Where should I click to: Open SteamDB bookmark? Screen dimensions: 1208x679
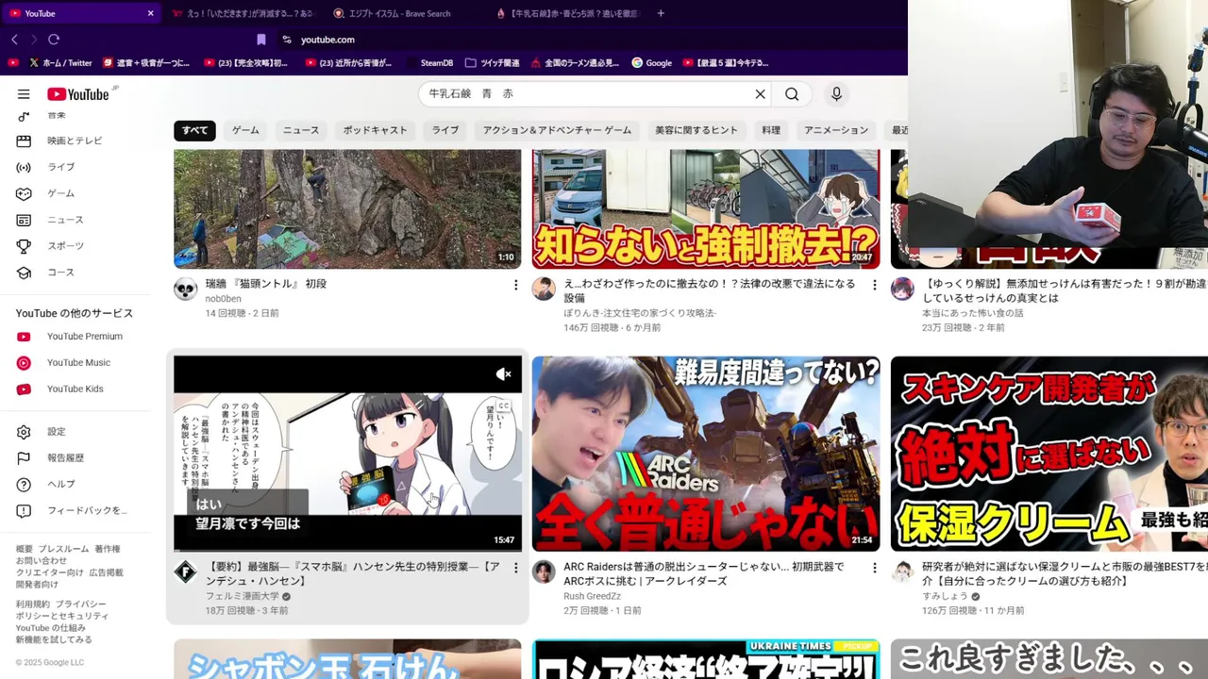click(430, 63)
